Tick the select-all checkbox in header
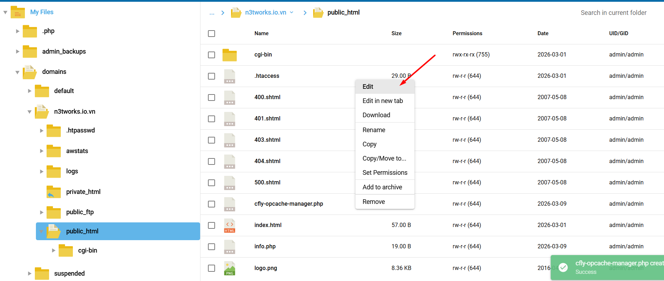664x281 pixels. pos(211,33)
